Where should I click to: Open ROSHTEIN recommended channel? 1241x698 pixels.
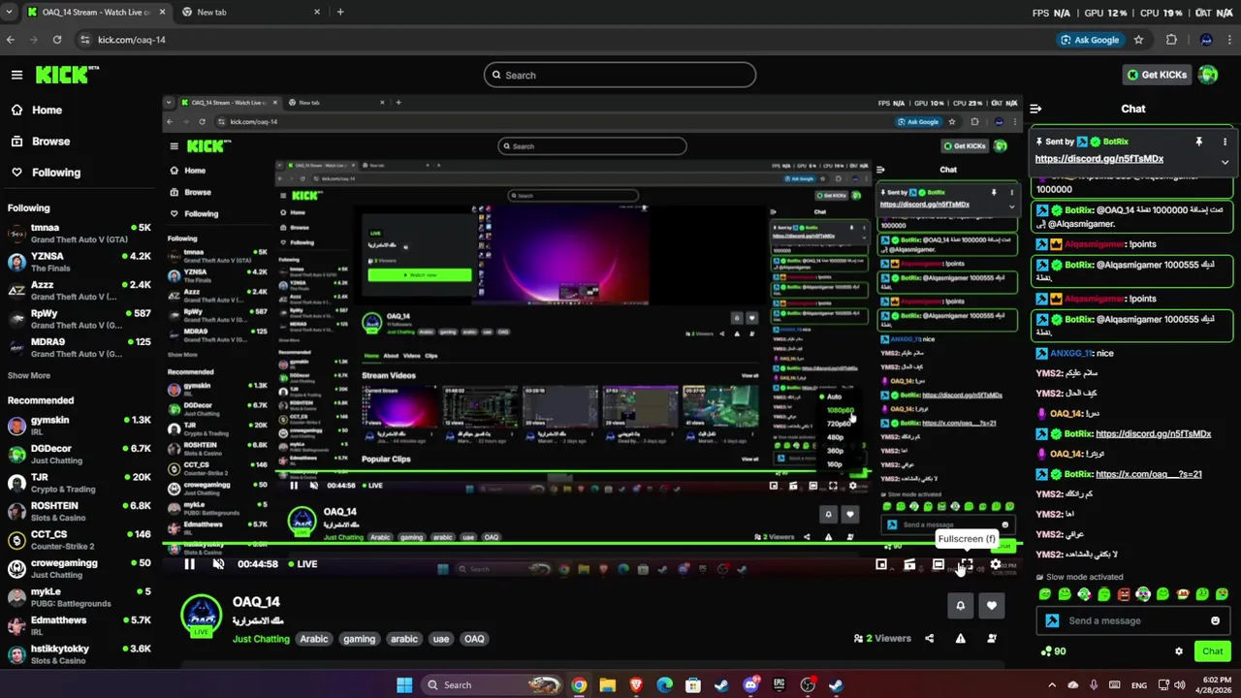tap(80, 511)
